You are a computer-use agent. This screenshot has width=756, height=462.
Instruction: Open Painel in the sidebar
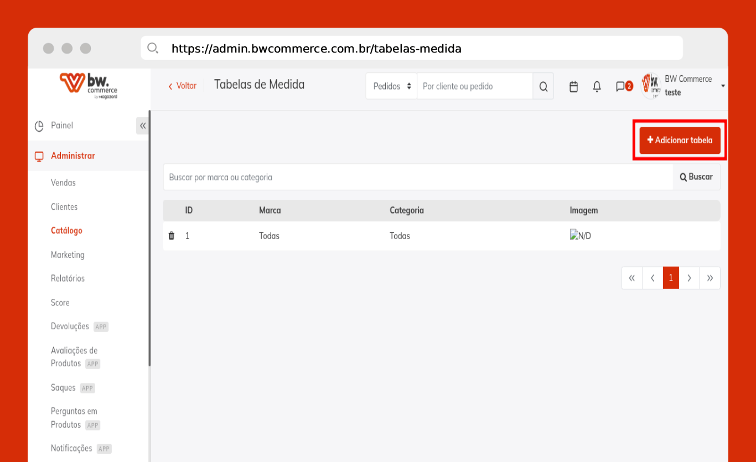point(62,126)
